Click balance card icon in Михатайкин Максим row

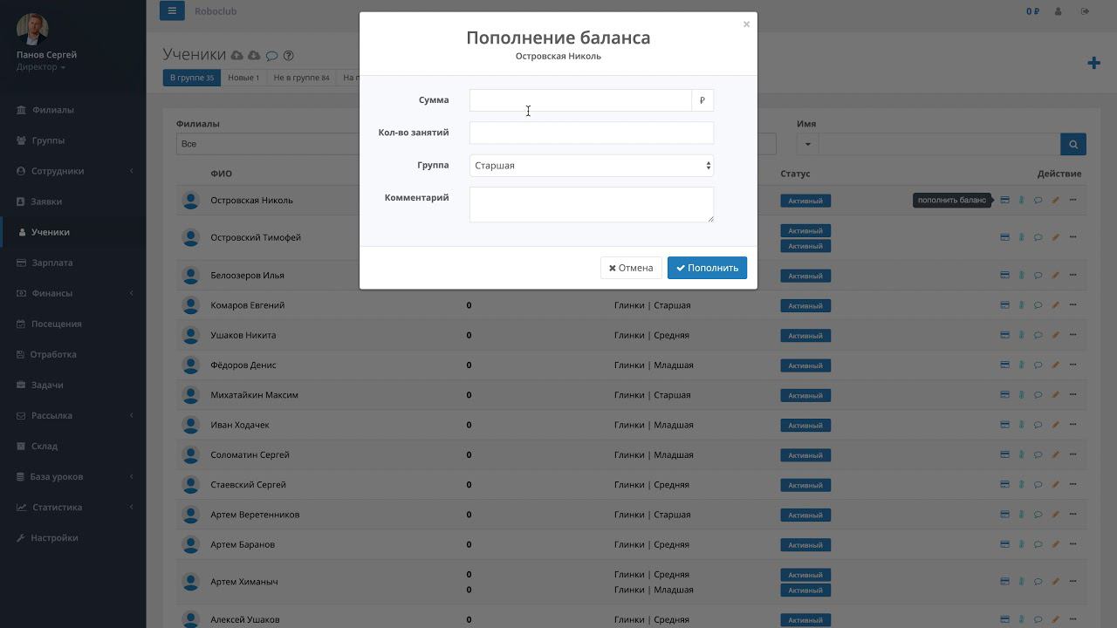[x=1004, y=395]
